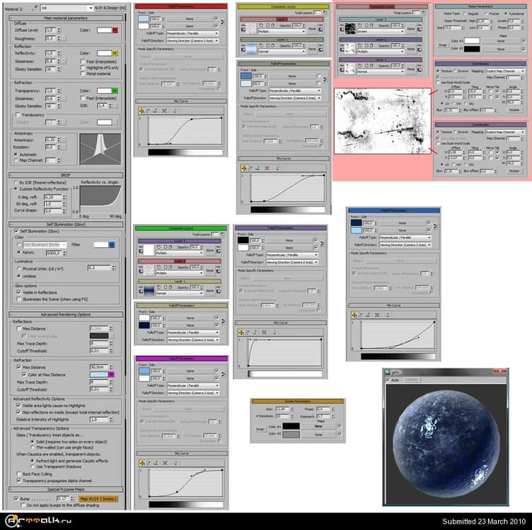Click None map slot for Noise Color #1
This screenshot has height=530, width=532.
click(501, 41)
